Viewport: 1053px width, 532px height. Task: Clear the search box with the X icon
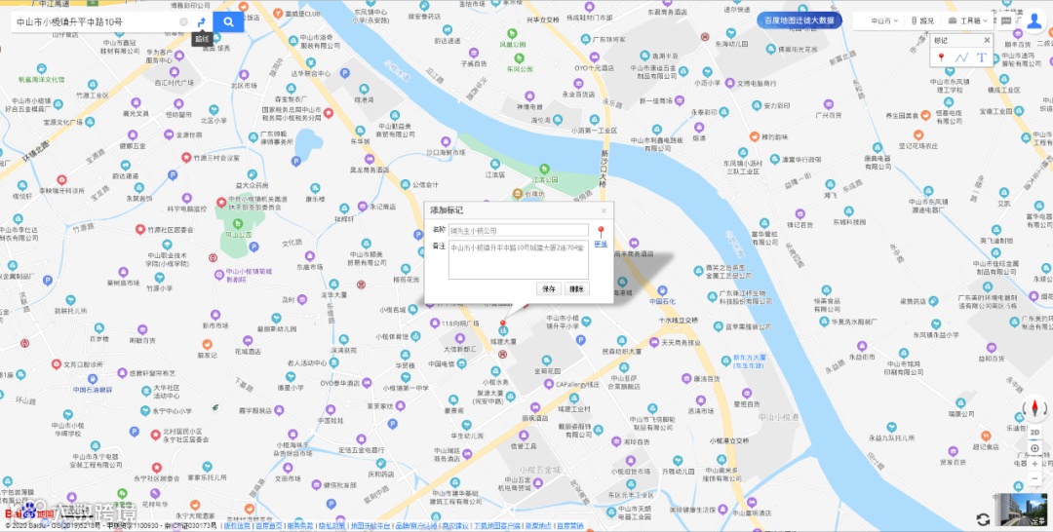point(183,22)
